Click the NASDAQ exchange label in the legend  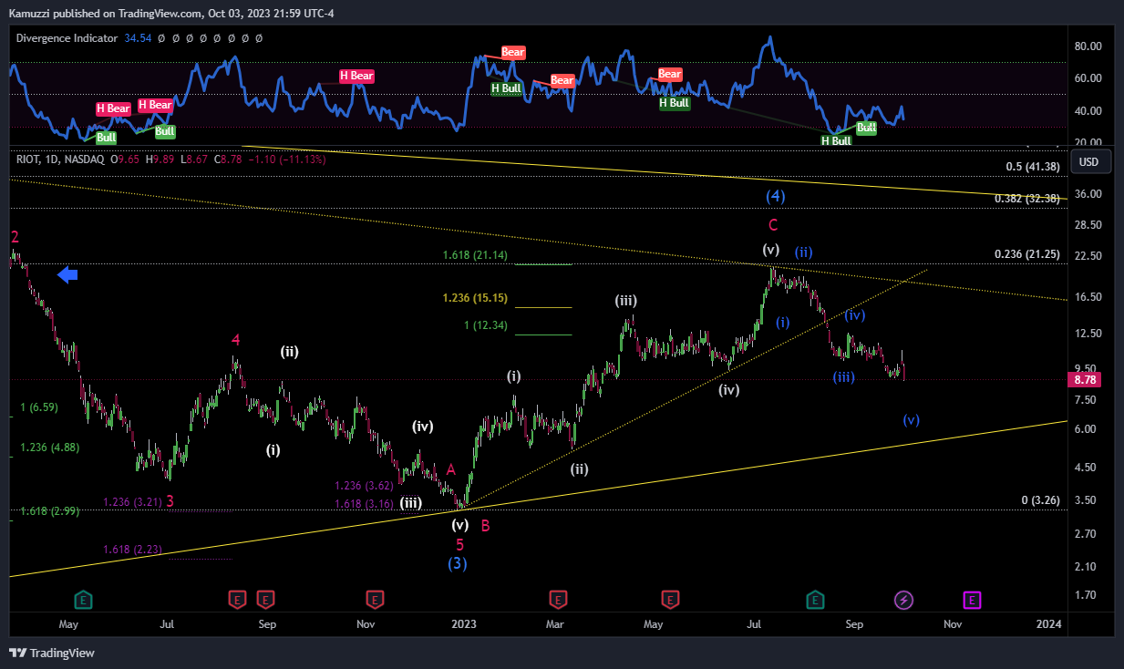coord(85,160)
